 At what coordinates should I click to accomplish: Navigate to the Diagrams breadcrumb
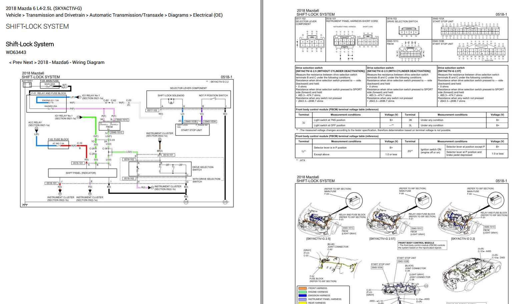click(178, 15)
